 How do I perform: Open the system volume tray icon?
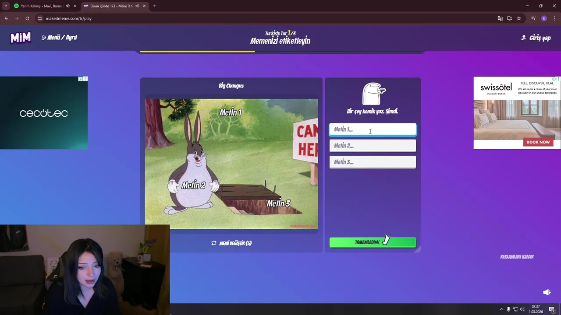coord(522,309)
